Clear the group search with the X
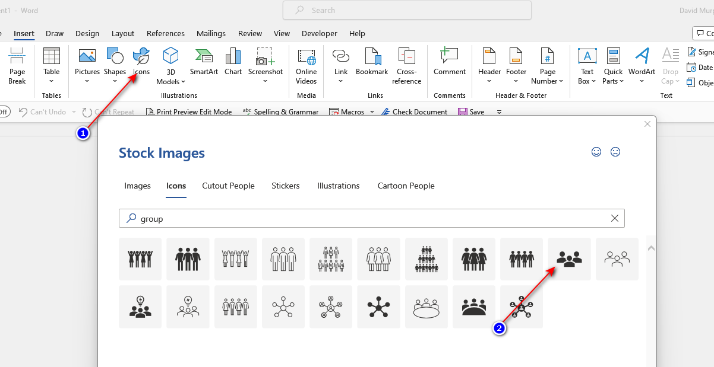 615,218
